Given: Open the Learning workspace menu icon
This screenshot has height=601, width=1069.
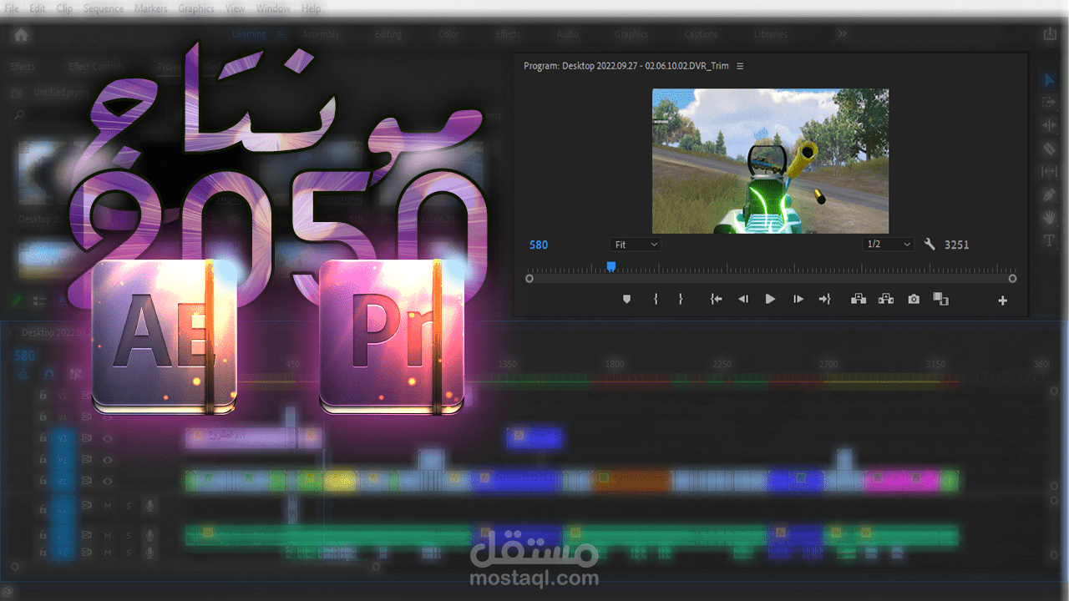Looking at the screenshot, I should 281,34.
